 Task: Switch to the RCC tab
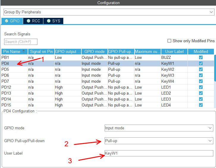(33, 21)
